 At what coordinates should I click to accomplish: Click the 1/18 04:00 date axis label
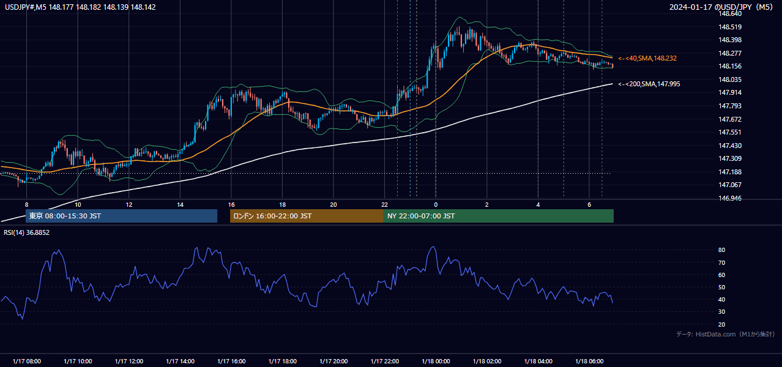[538, 361]
